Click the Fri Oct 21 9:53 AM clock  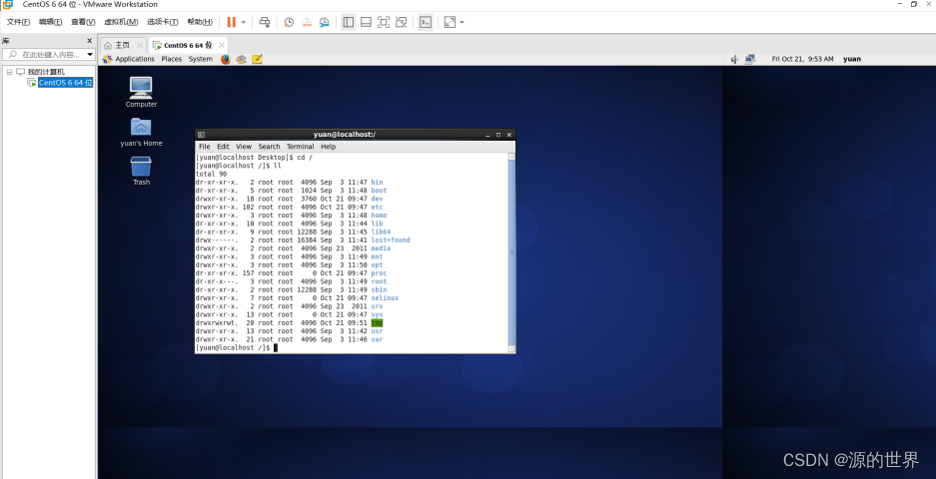tap(802, 59)
